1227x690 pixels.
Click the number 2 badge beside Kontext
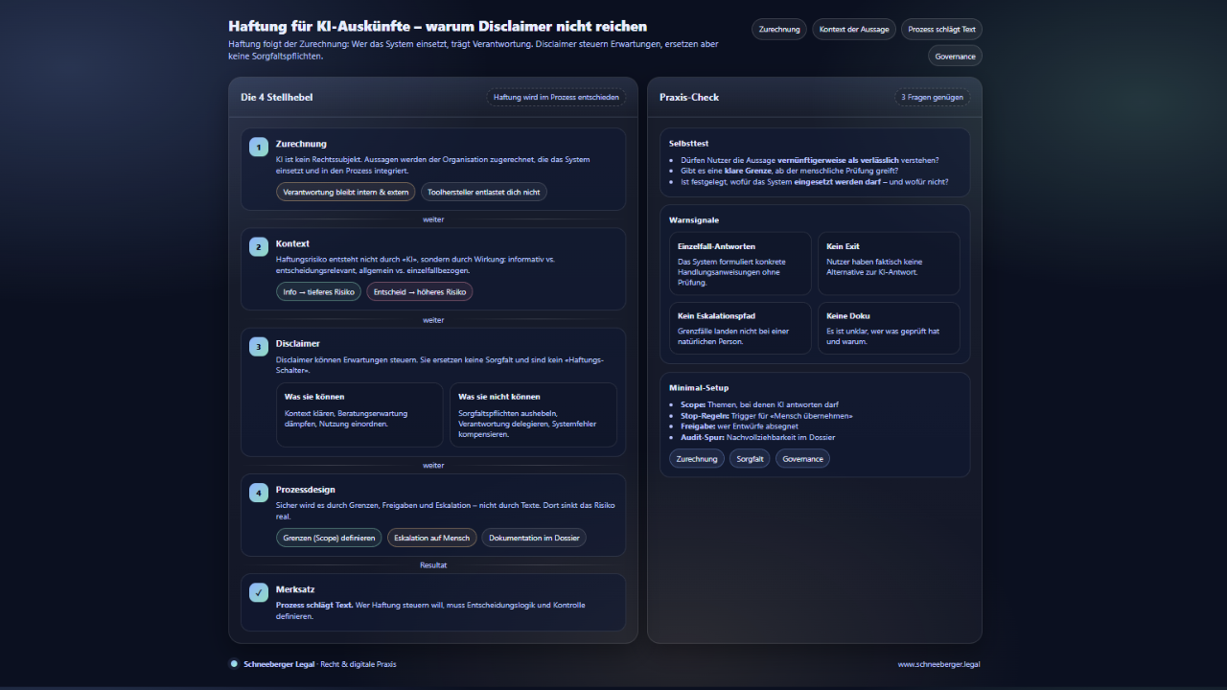pos(259,246)
